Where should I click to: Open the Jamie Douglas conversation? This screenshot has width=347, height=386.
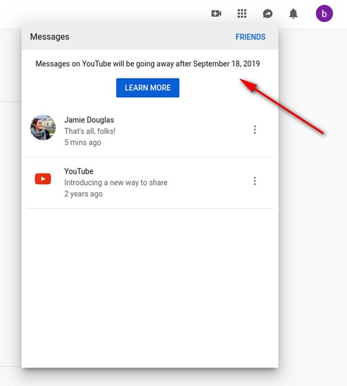coord(150,131)
